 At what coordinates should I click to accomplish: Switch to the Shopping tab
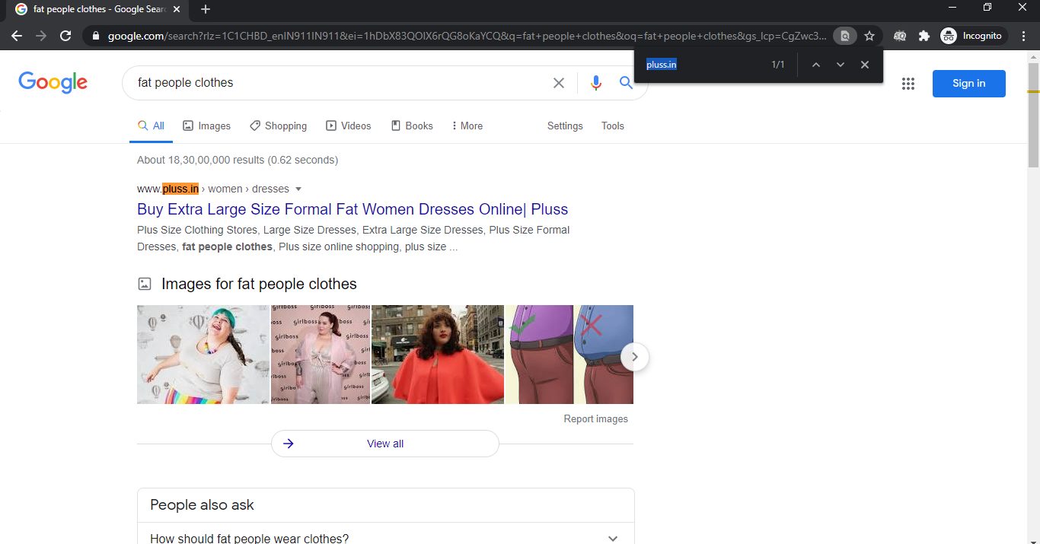[x=278, y=126]
